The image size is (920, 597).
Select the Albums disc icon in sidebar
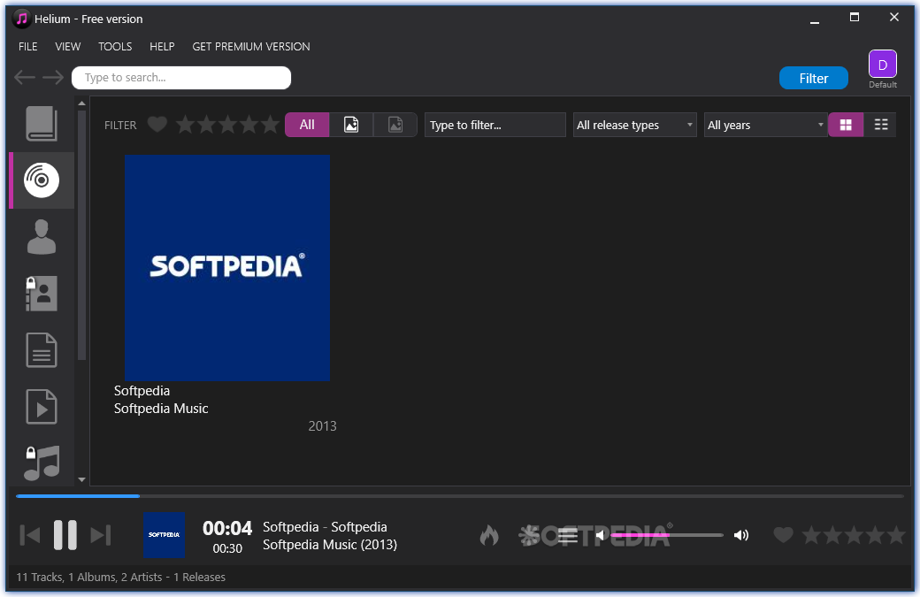coord(42,180)
